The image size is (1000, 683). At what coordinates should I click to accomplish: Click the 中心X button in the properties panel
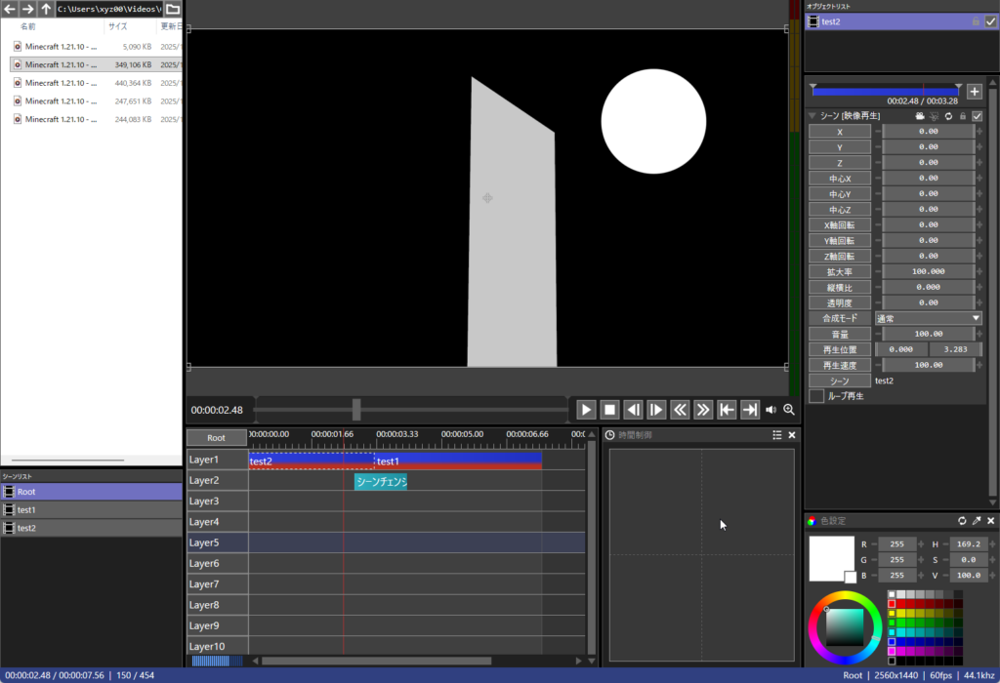pyautogui.click(x=838, y=178)
